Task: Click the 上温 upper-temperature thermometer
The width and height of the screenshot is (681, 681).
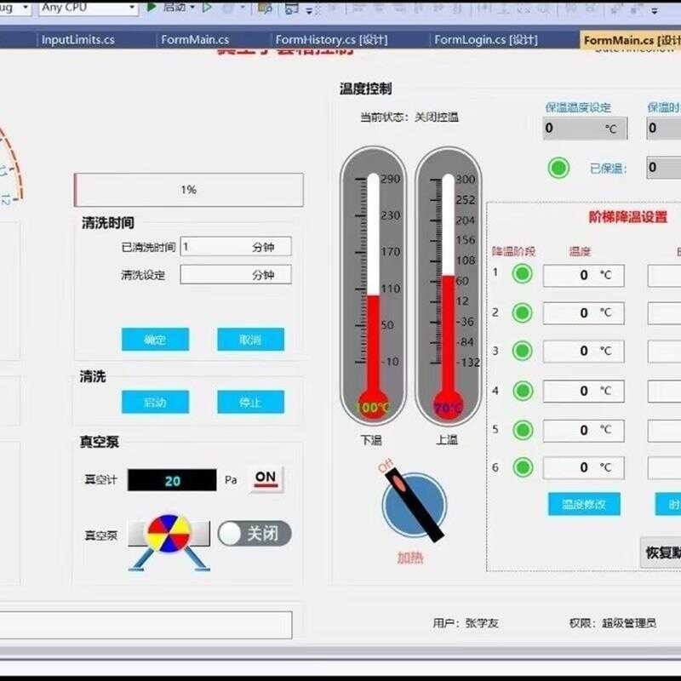Action: tap(449, 285)
